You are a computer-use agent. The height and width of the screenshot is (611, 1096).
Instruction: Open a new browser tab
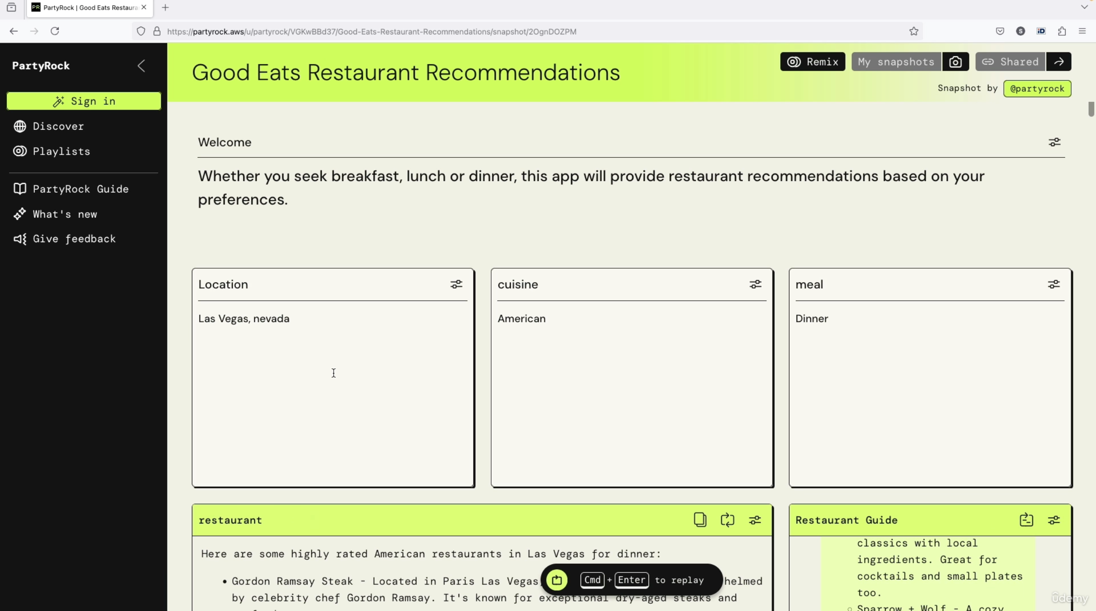(165, 7)
